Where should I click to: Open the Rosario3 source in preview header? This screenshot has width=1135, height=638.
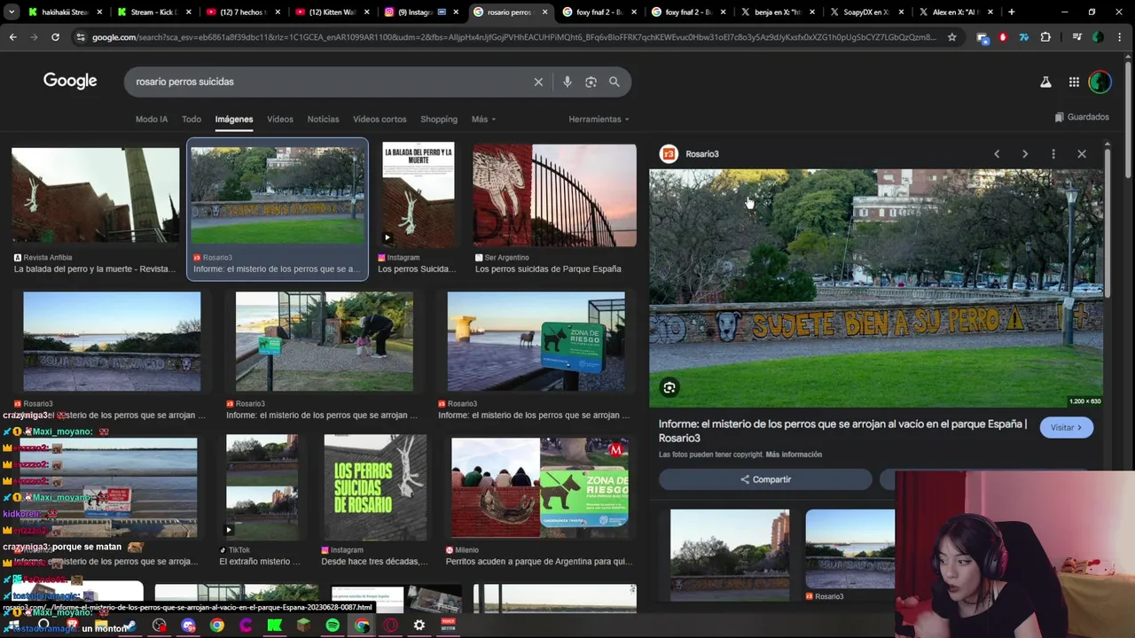[690, 154]
